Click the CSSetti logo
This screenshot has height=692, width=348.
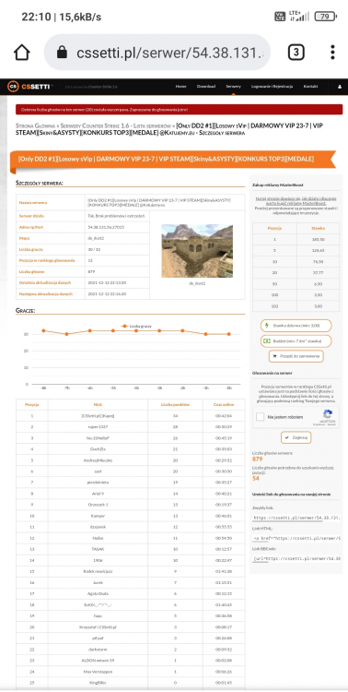click(30, 87)
